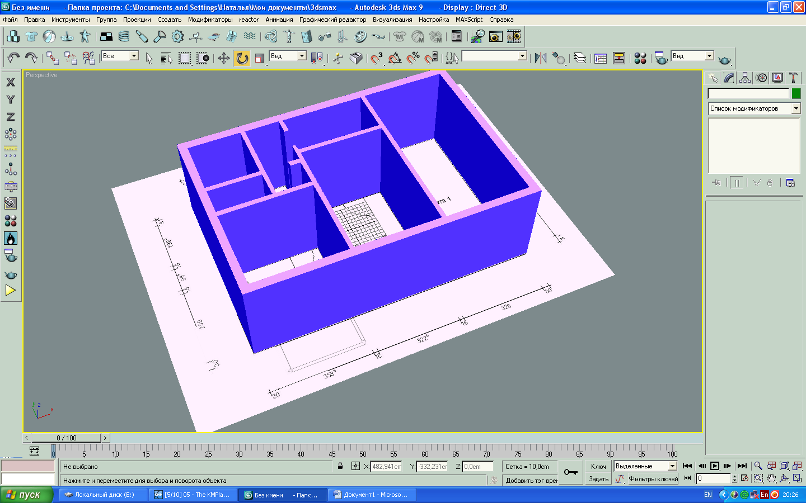Open the Модификаторы menu

tap(210, 20)
